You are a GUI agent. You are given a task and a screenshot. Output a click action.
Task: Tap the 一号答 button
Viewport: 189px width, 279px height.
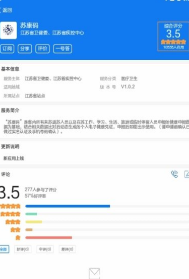[x=62, y=49]
